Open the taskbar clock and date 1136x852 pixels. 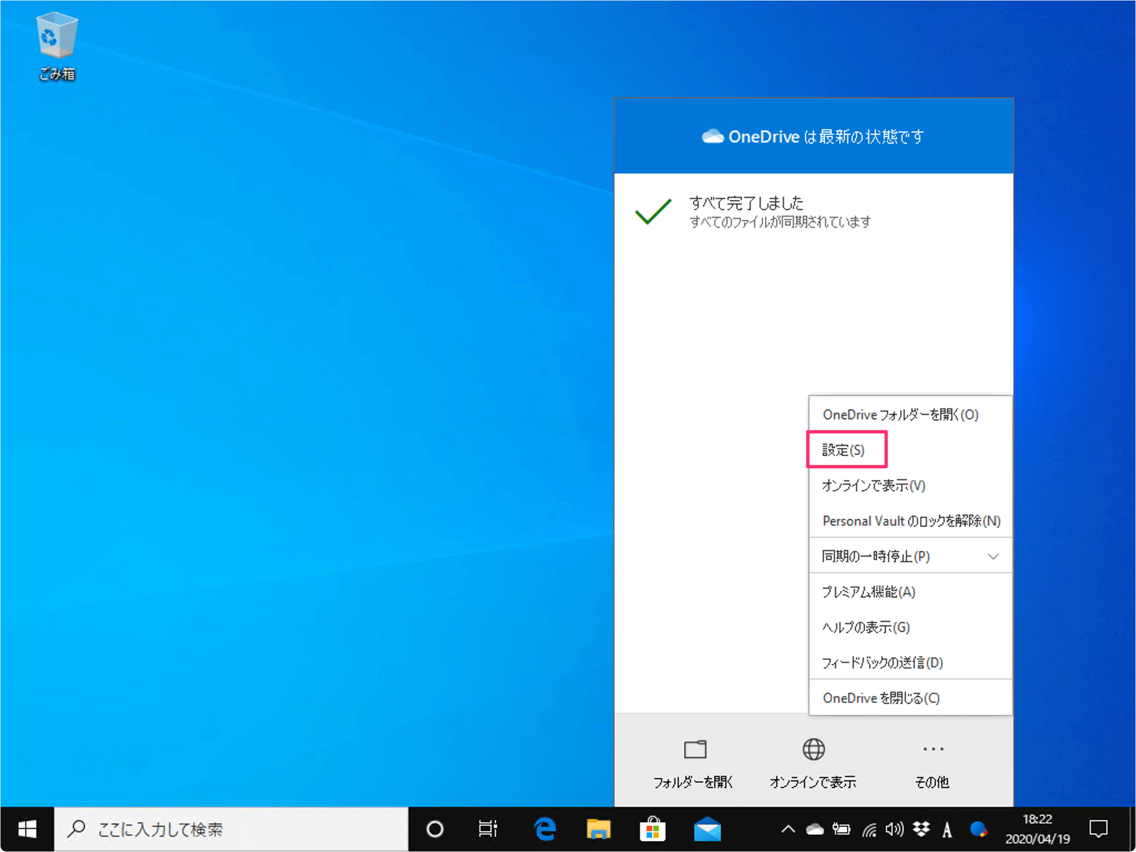(x=1037, y=829)
